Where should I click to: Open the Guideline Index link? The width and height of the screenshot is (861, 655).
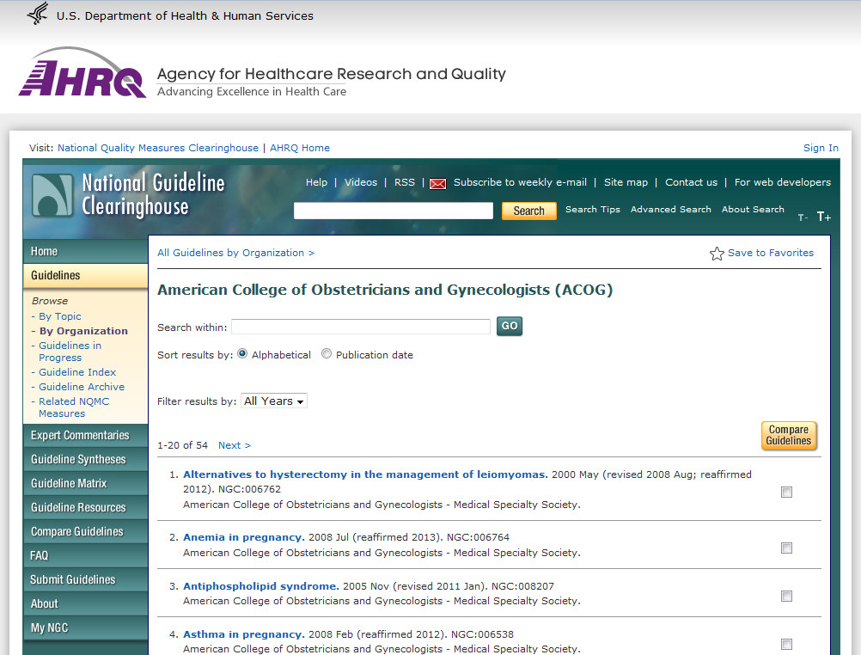(x=76, y=372)
